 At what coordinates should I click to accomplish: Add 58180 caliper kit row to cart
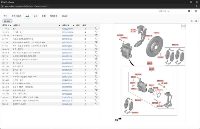96,97
